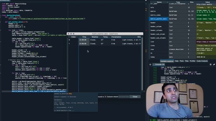Sort variables by Value column header
Image resolution: width=216 pixels, height=121 pixels.
tap(207, 2)
